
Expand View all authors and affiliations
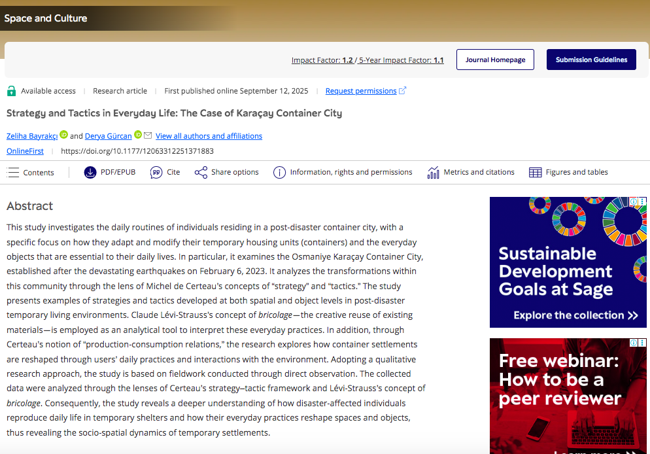pos(209,136)
